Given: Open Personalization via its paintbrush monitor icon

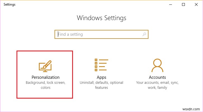Looking at the screenshot, I should point(45,66).
